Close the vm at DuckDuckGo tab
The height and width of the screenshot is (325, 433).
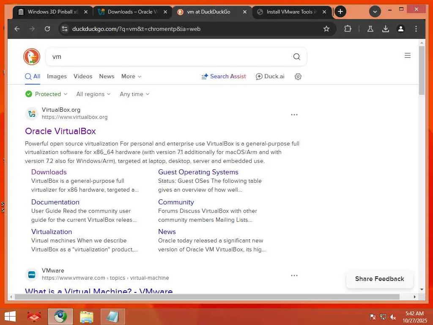click(245, 12)
